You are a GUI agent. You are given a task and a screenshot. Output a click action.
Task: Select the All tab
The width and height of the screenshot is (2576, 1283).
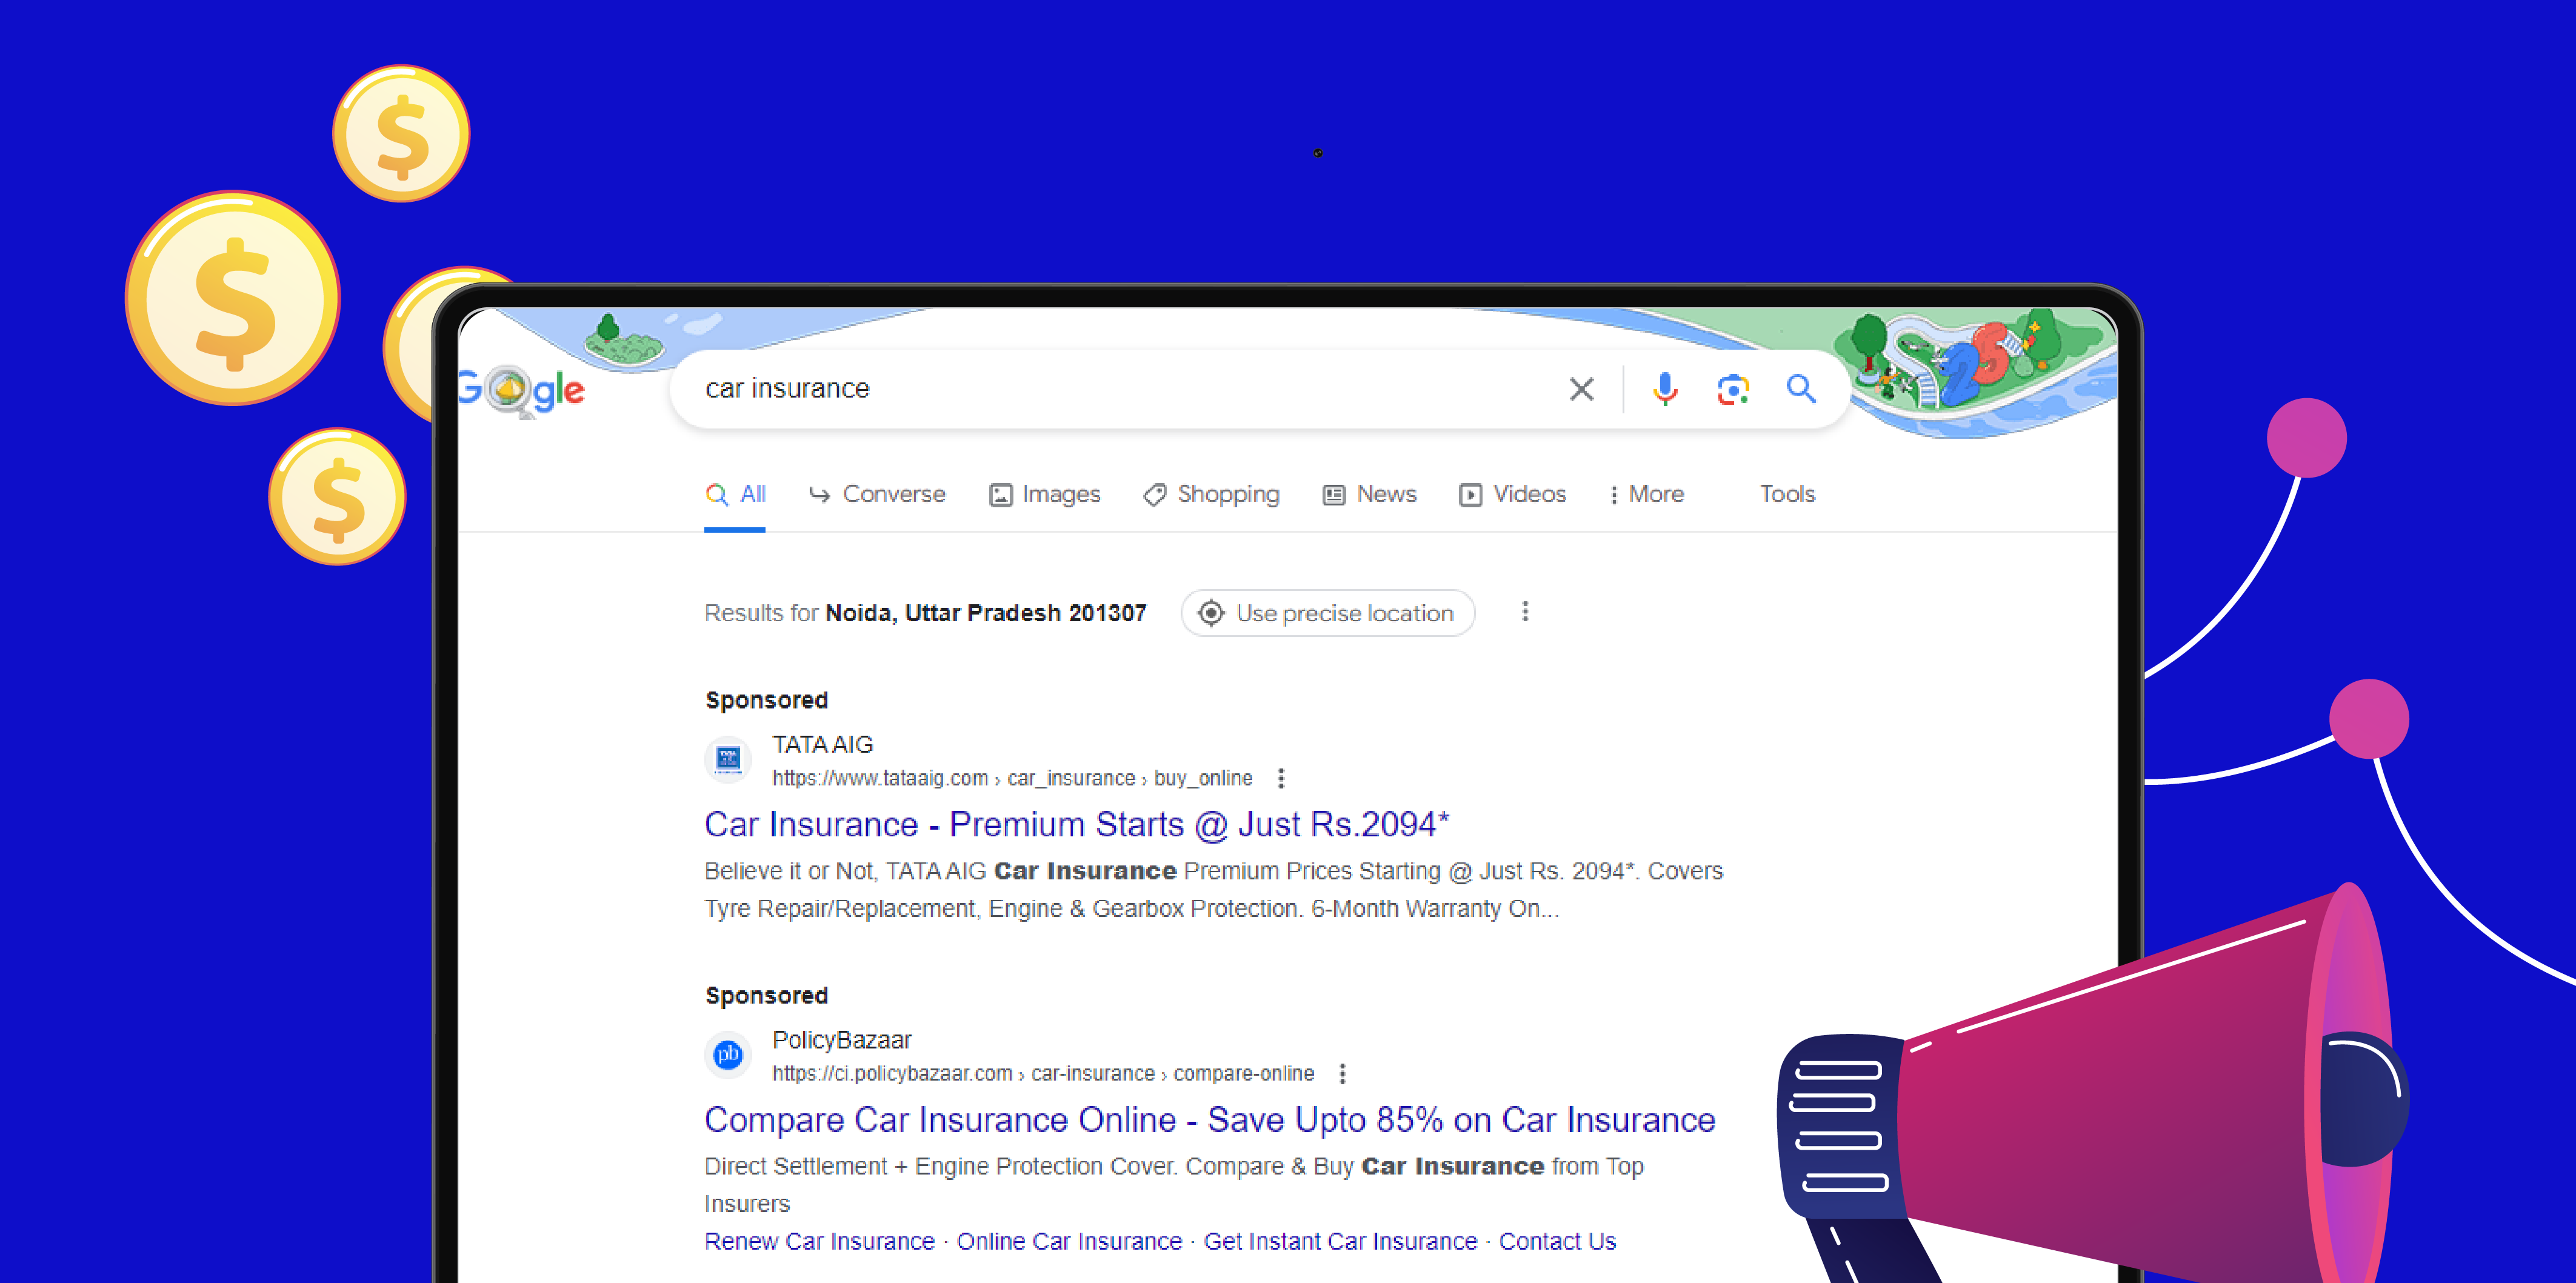coord(735,494)
